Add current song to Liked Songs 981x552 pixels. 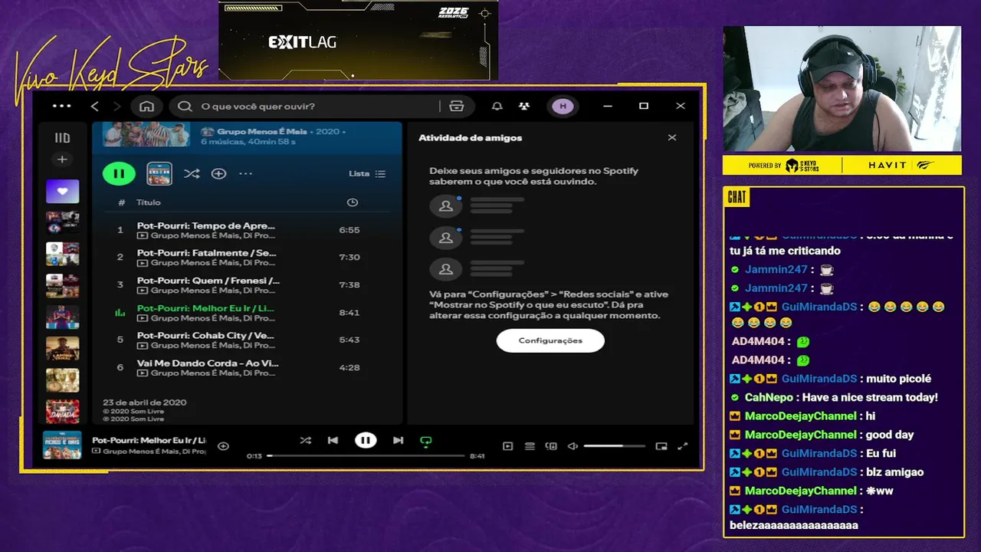(223, 446)
